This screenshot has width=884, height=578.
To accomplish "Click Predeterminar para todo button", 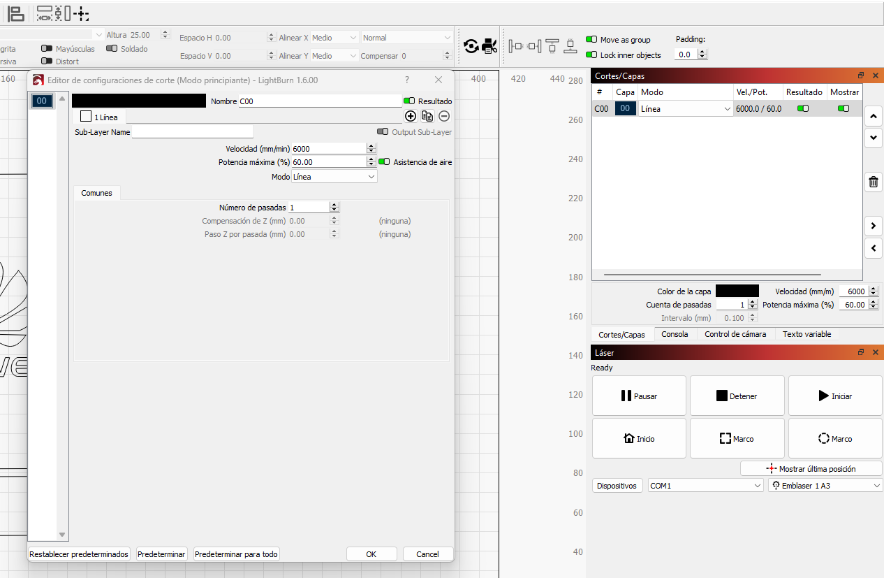I will click(x=236, y=554).
